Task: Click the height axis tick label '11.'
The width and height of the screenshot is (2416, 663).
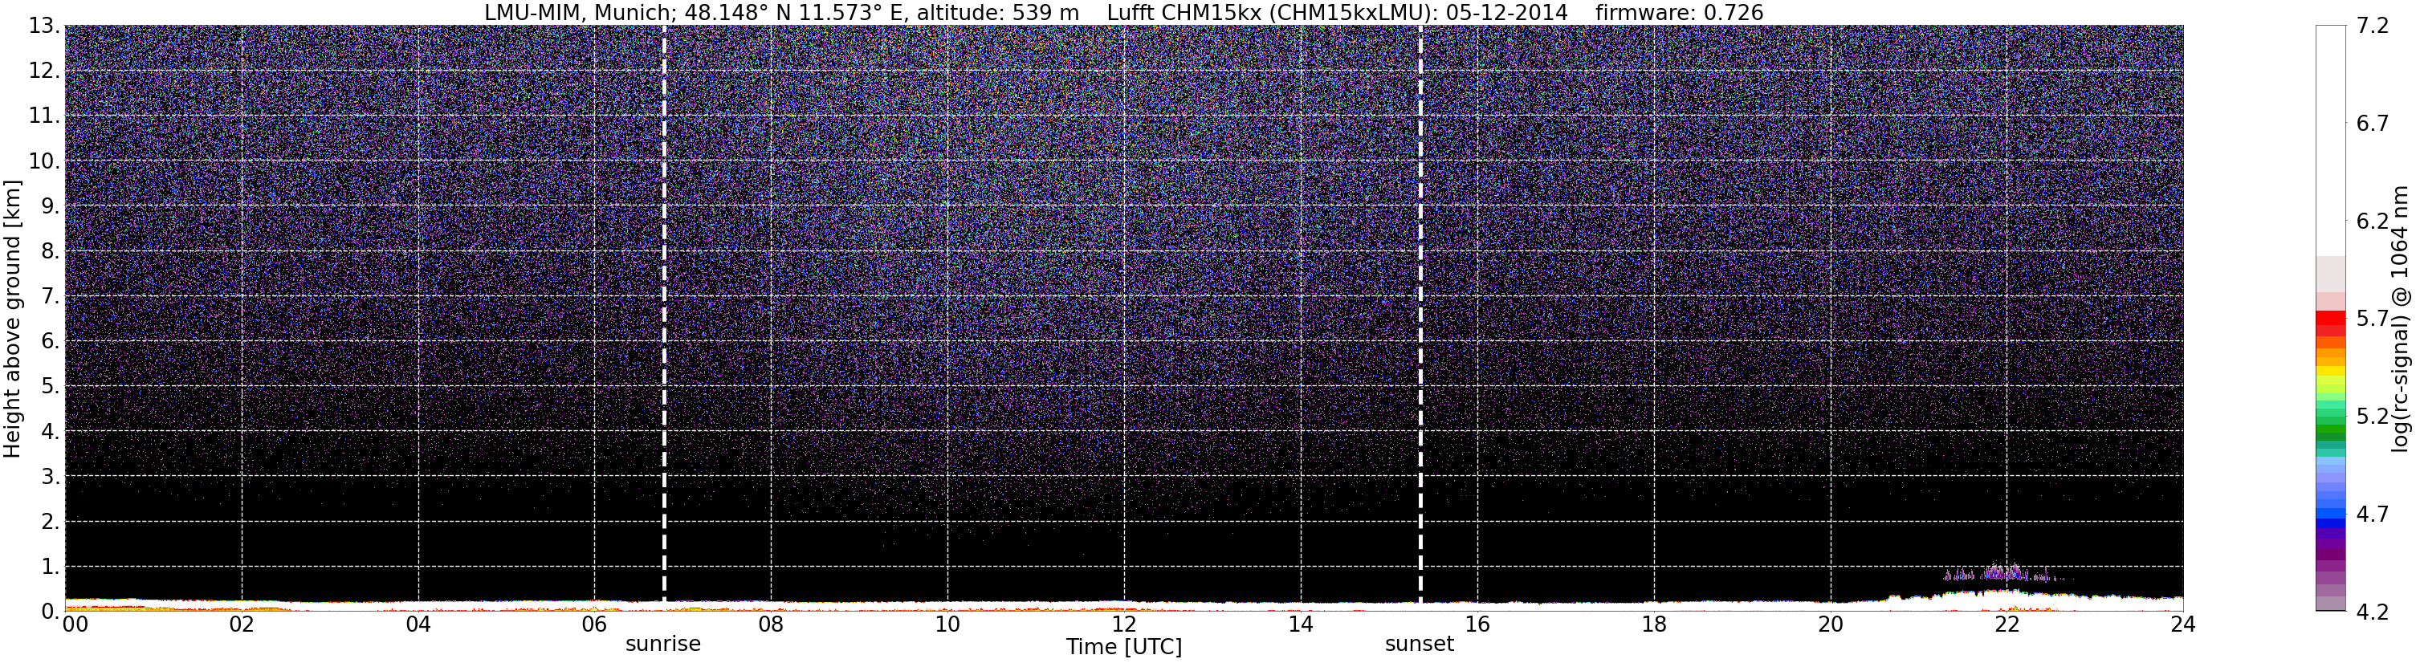Action: click(x=44, y=116)
